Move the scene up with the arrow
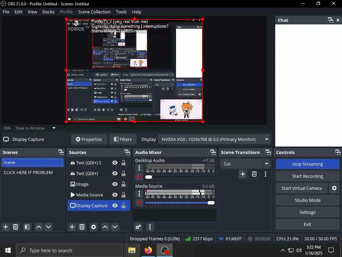This screenshot has height=257, width=342. (39, 227)
